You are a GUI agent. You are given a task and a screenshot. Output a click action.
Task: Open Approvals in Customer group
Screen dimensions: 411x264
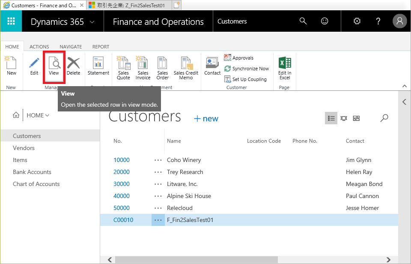[239, 58]
